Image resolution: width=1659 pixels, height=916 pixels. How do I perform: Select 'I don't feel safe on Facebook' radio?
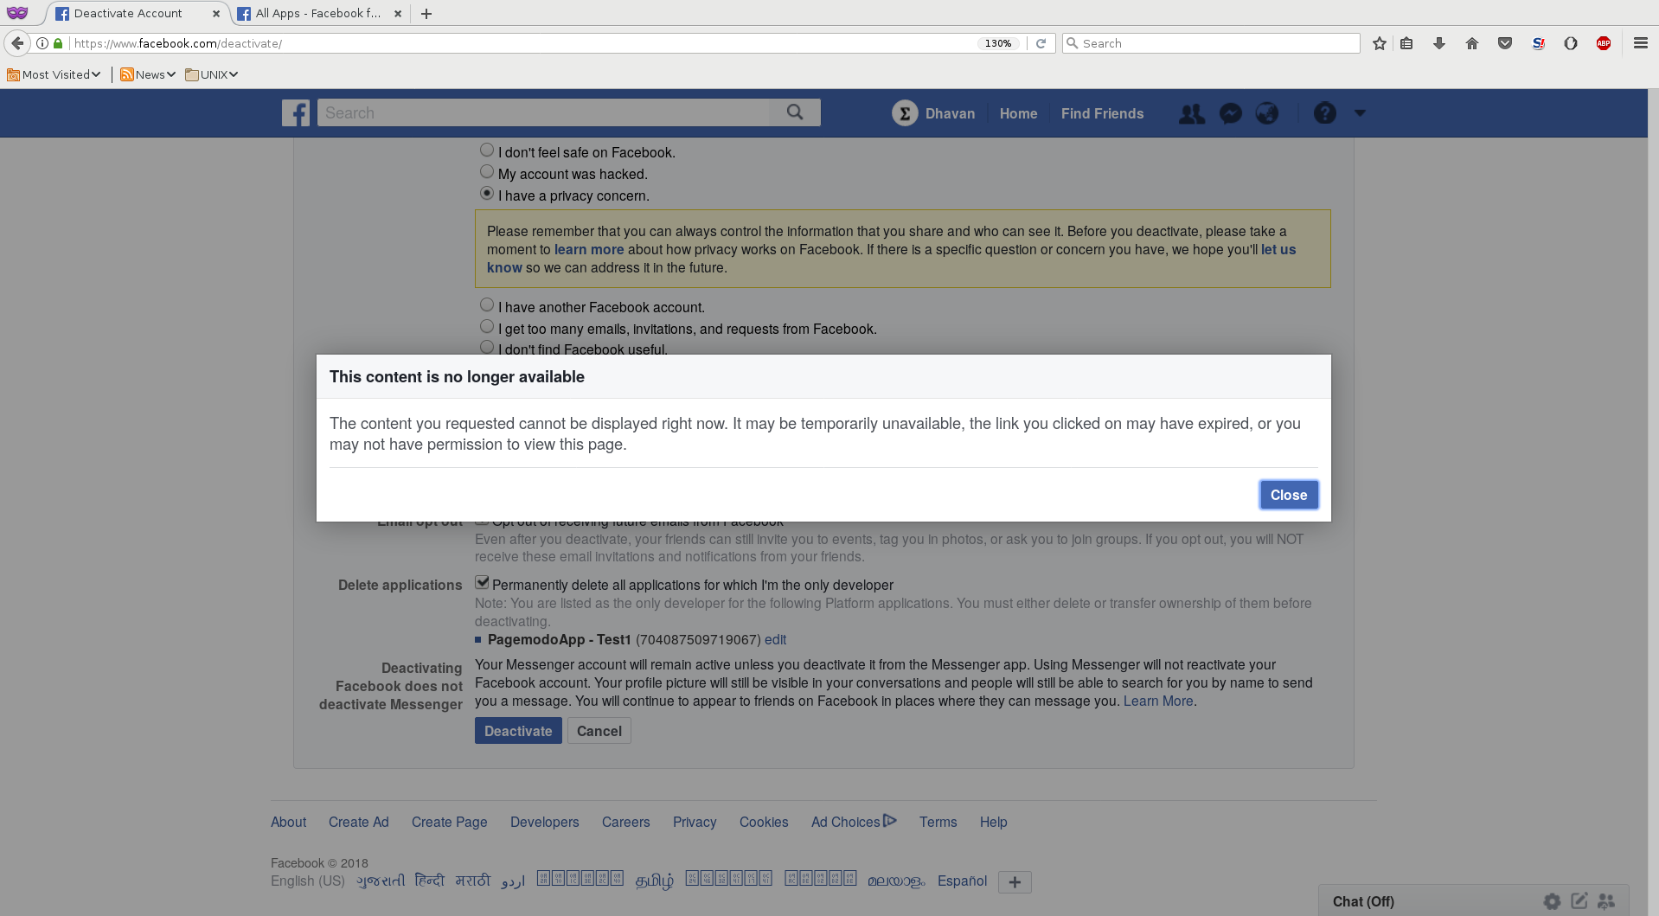tap(487, 151)
